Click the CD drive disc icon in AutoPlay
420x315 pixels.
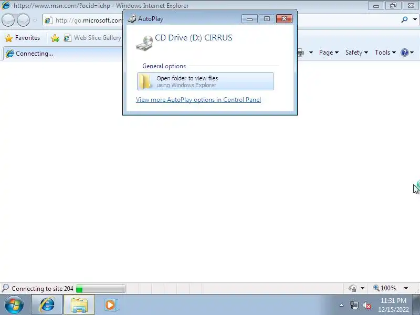[144, 43]
